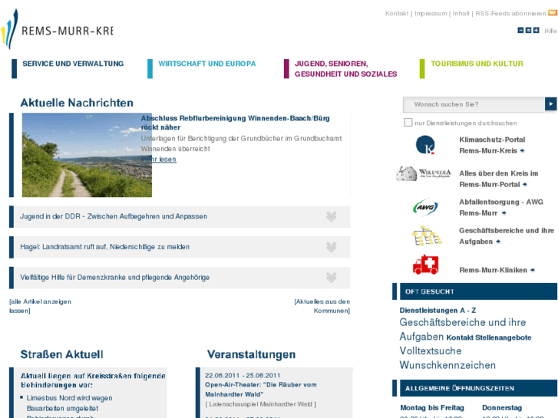
Task: Open the Volltextsuche tag link
Action: pos(431,351)
